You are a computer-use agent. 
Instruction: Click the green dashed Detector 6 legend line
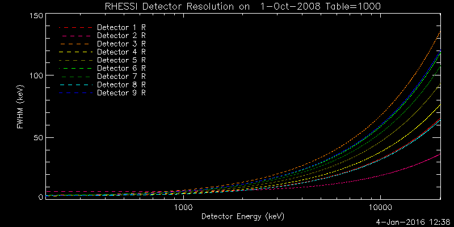[75, 68]
